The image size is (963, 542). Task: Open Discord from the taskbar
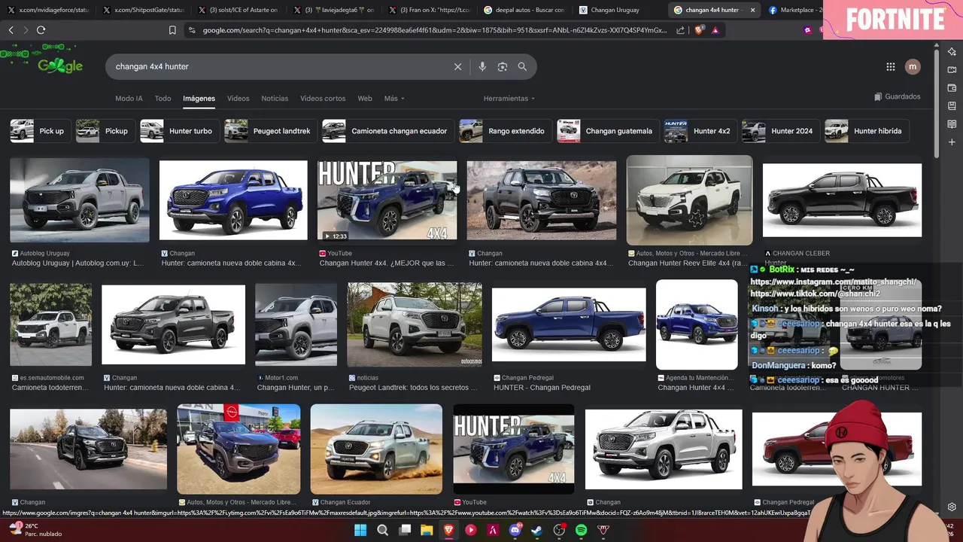515,530
